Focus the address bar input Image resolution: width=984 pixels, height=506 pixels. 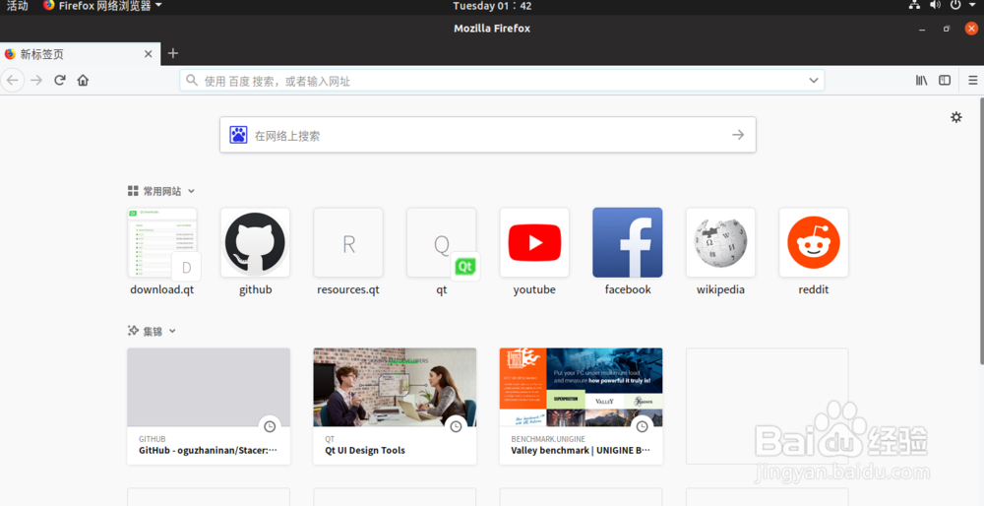[x=502, y=81]
